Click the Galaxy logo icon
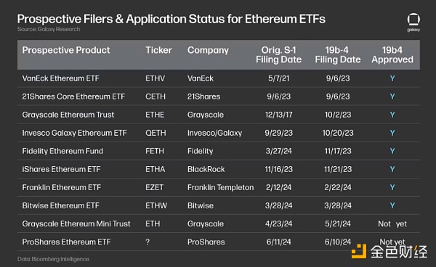This screenshot has height=267, width=436. (413, 22)
